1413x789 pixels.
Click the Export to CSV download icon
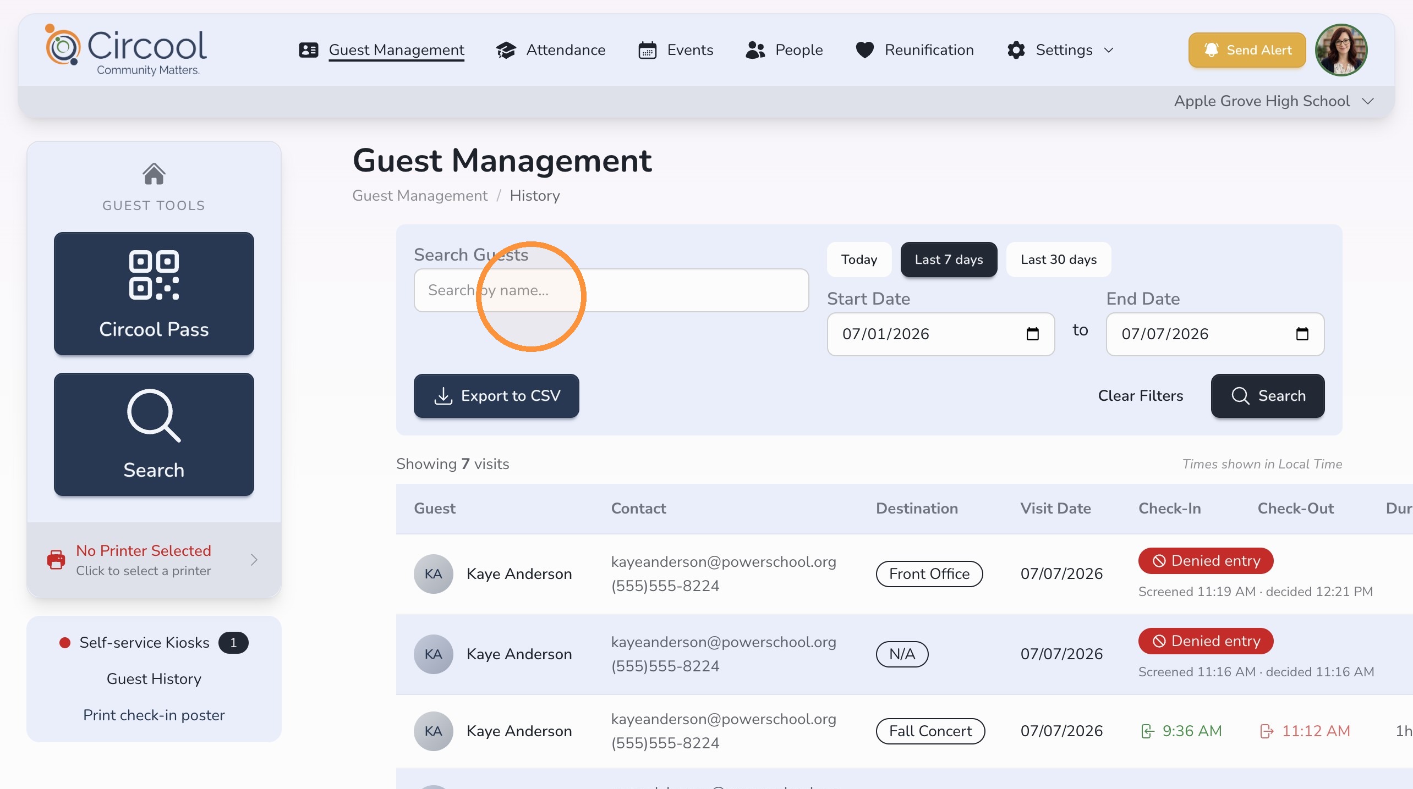[443, 396]
